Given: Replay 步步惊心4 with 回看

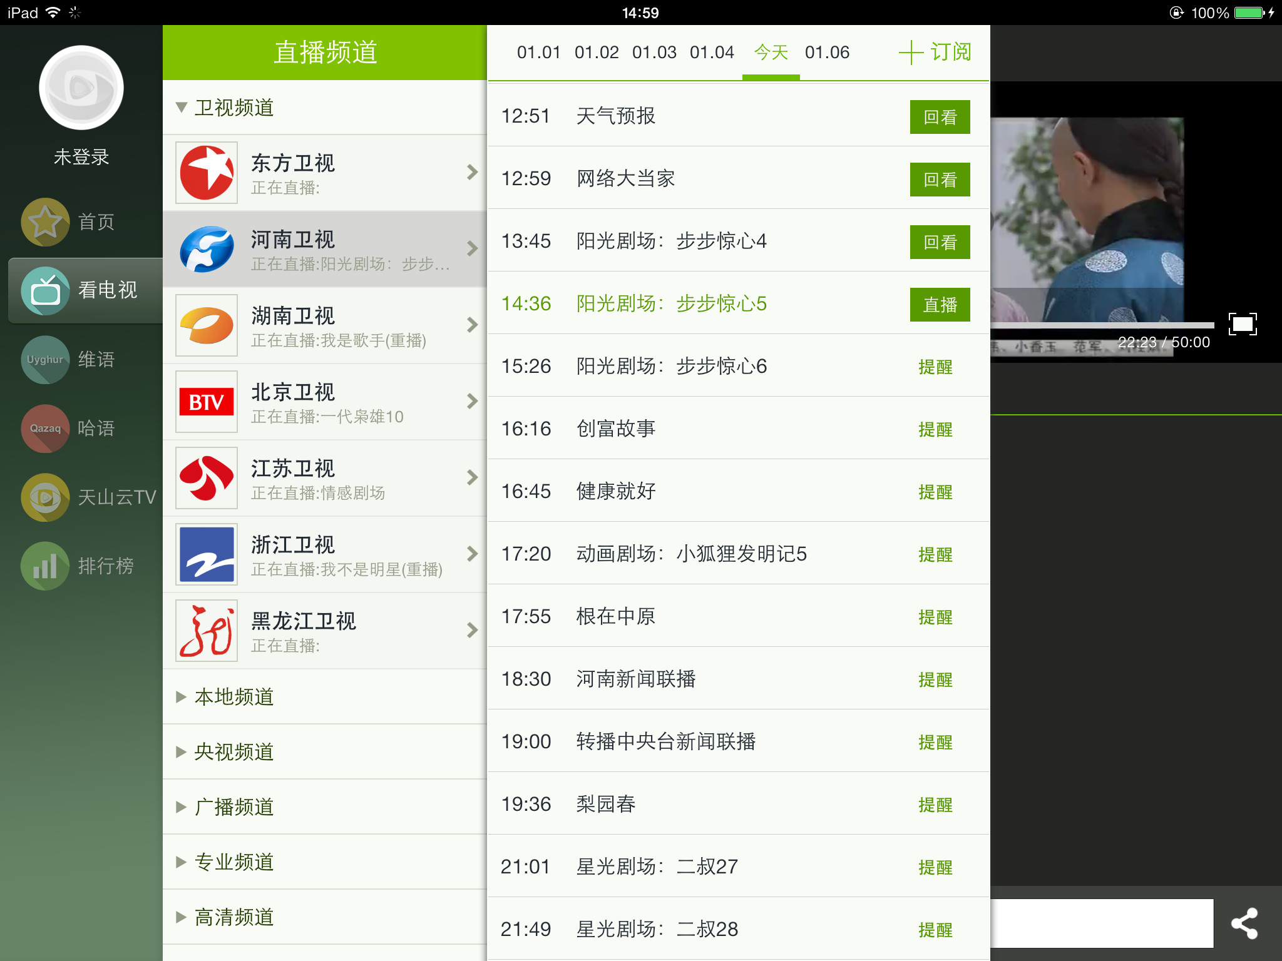Looking at the screenshot, I should [940, 242].
